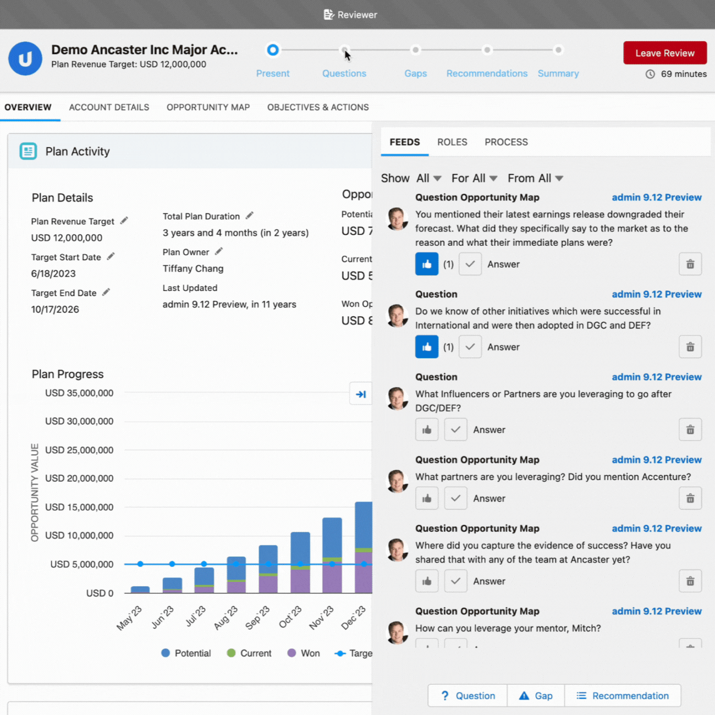Click avatar beside mentor Mitch question
The image size is (715, 715).
[x=398, y=632]
